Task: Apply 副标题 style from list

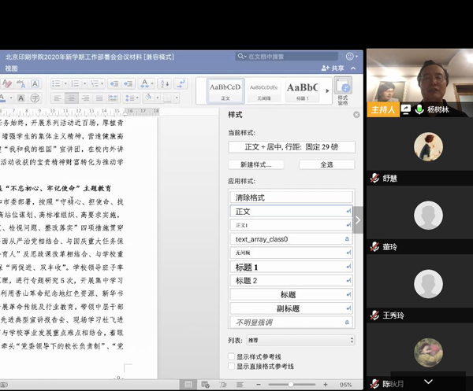Action: pyautogui.click(x=291, y=308)
